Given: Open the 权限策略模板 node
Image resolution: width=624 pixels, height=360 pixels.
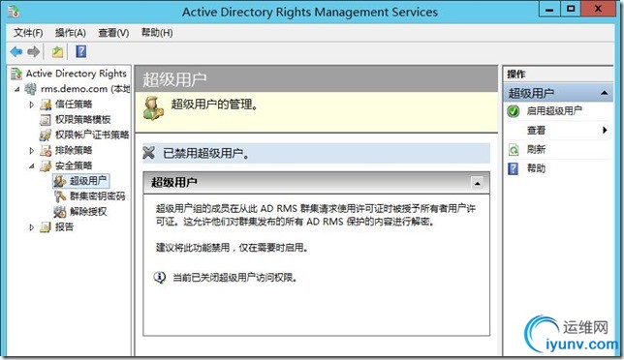Looking at the screenshot, I should [82, 119].
